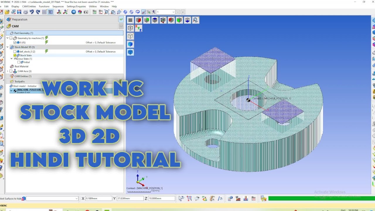Select the CAM Entities (1) section header
The height and width of the screenshot is (211, 375).
(64, 76)
